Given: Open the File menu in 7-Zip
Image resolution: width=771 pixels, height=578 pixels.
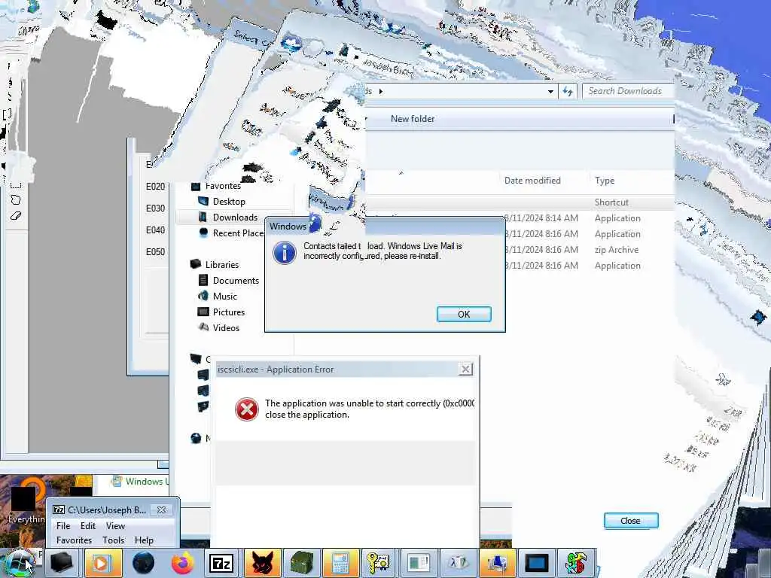Looking at the screenshot, I should (x=63, y=525).
